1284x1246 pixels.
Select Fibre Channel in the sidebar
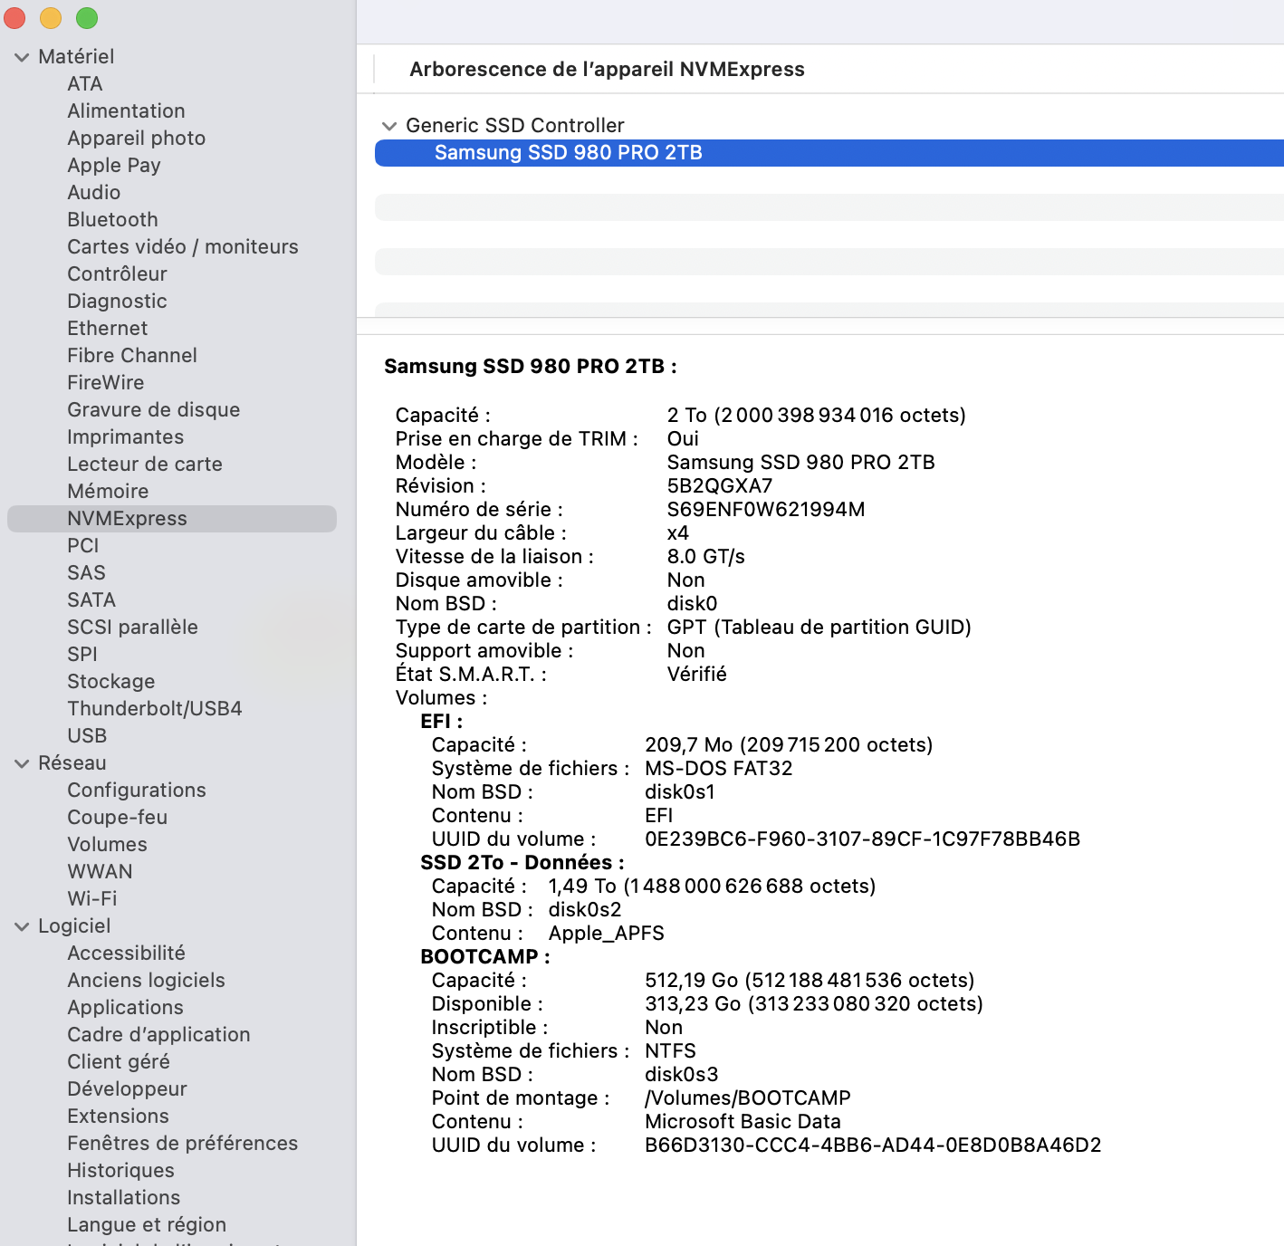132,355
